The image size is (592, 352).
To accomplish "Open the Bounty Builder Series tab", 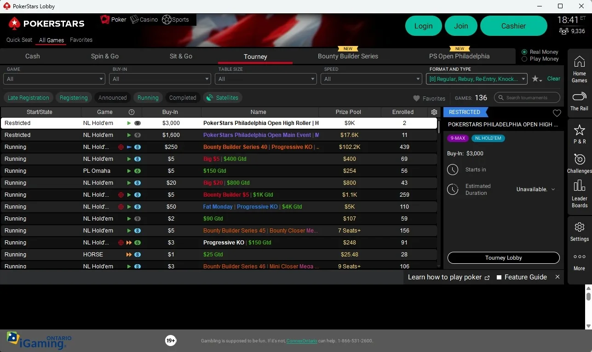I will [348, 56].
